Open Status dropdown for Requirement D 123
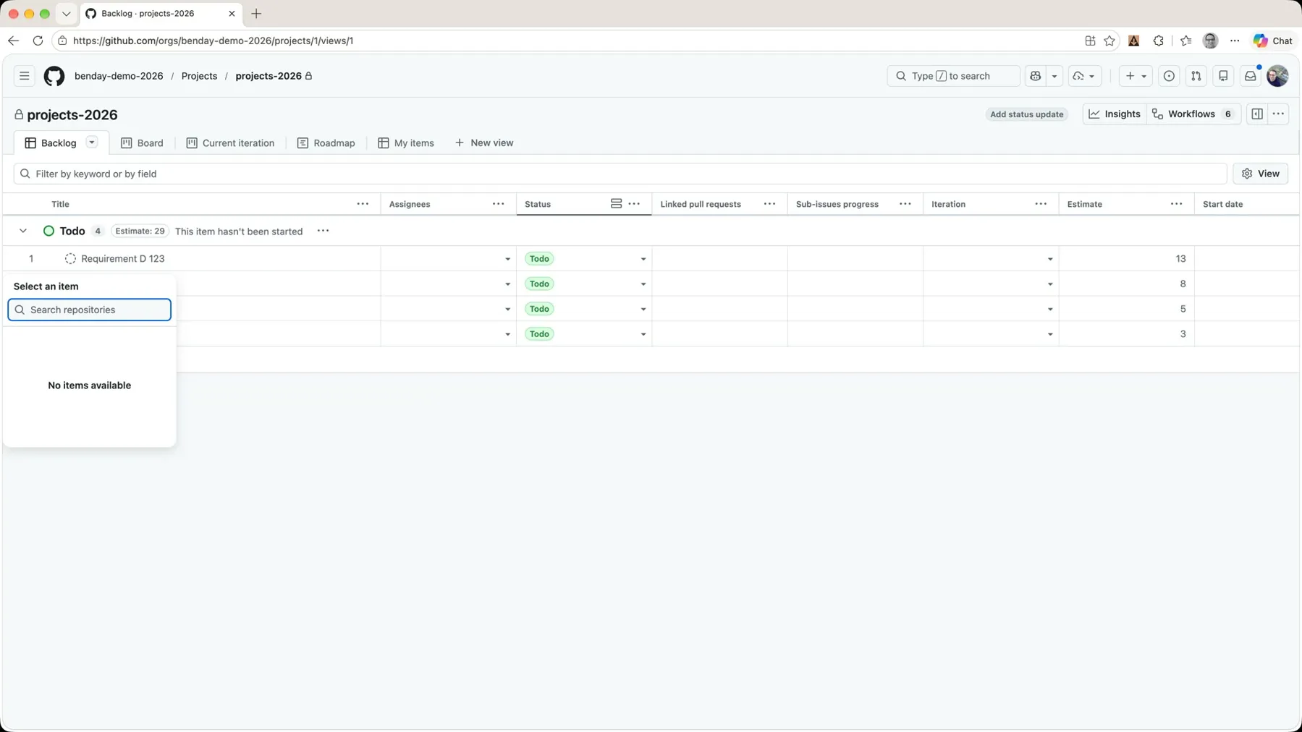Viewport: 1302px width, 732px height. [643, 259]
